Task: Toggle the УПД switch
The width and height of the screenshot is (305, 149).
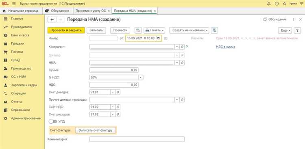Action: click(x=53, y=122)
